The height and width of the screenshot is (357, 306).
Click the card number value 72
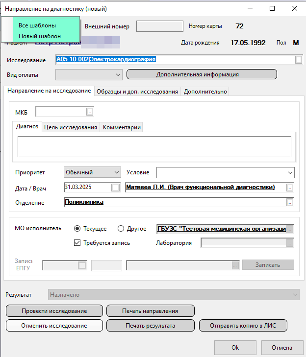[x=239, y=26]
